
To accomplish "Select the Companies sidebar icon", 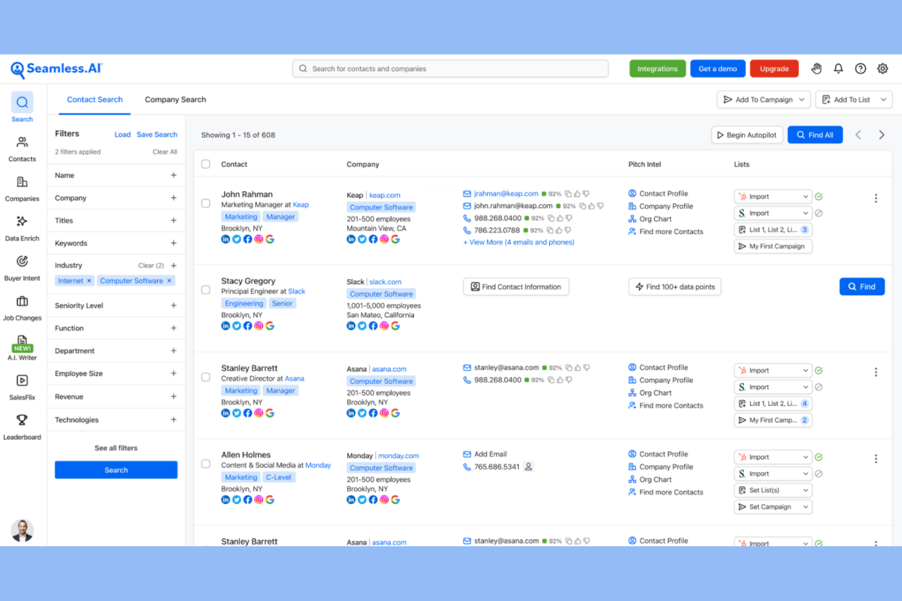I will coord(22,188).
